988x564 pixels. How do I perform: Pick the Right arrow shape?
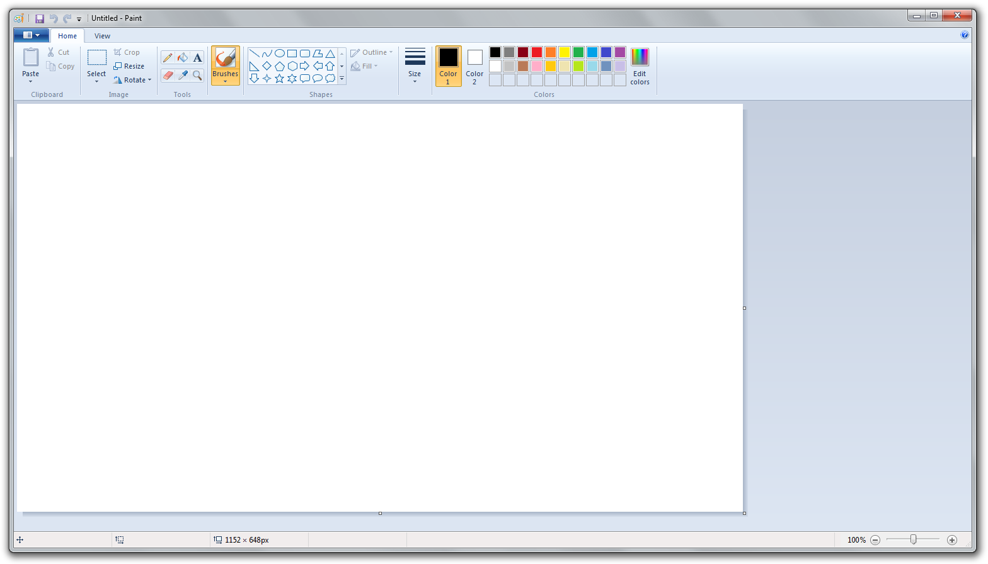click(304, 66)
